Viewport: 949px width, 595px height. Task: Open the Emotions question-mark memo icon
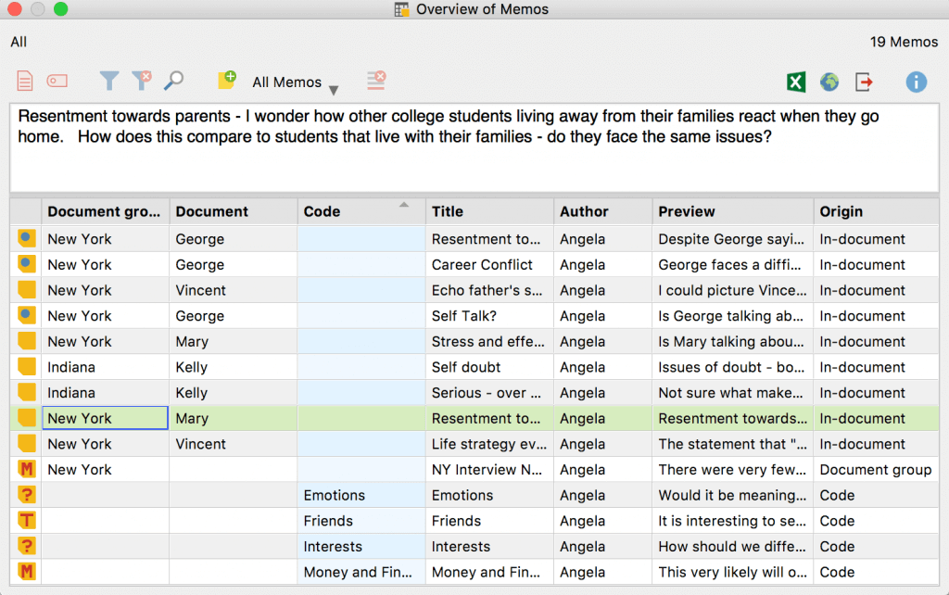click(27, 496)
